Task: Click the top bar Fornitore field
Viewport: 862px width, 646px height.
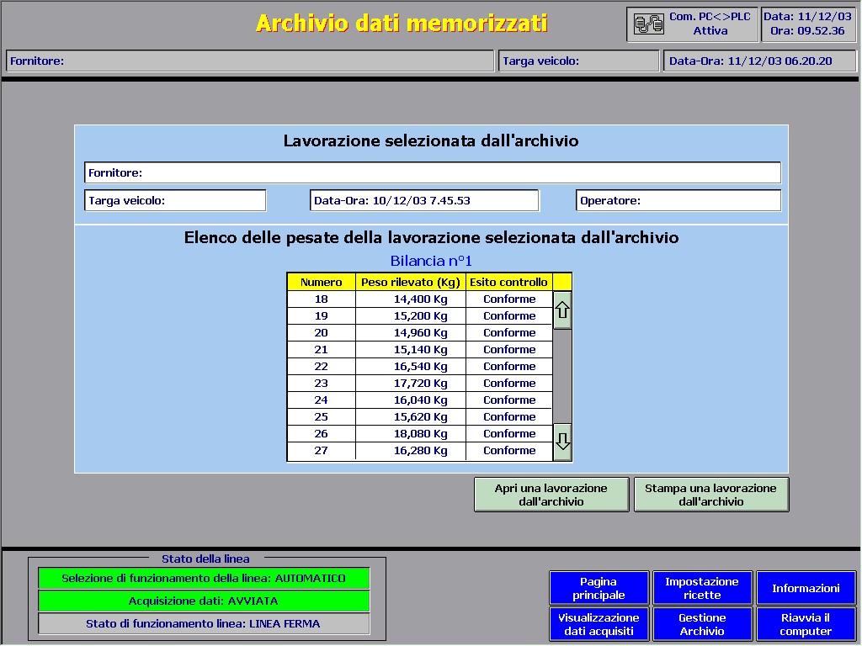Action: 250,61
